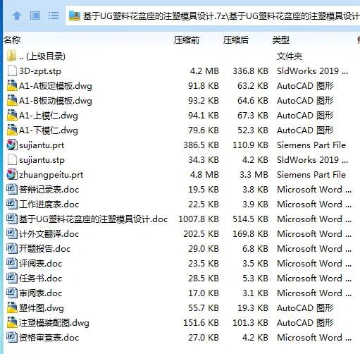The image size is (360, 354).
Task: Select the file name 3D-zpt.stp
Action: 40,71
